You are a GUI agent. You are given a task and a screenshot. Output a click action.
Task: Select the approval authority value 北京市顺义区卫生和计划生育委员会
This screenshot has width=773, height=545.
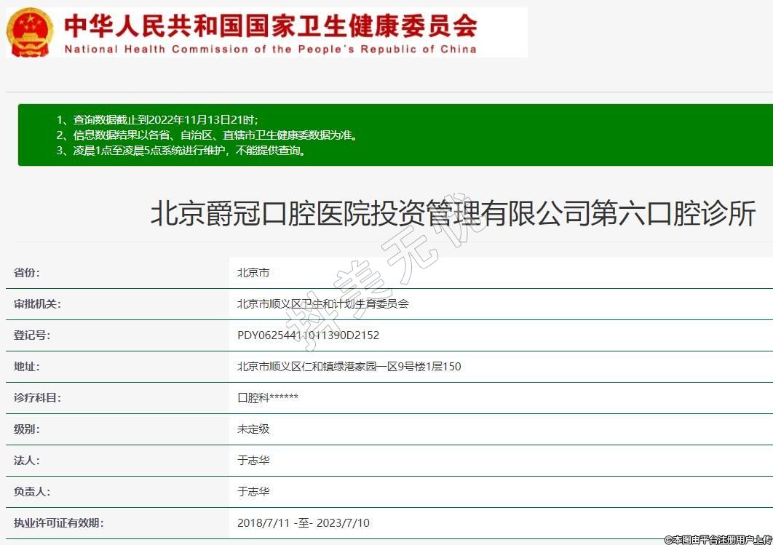click(x=322, y=304)
